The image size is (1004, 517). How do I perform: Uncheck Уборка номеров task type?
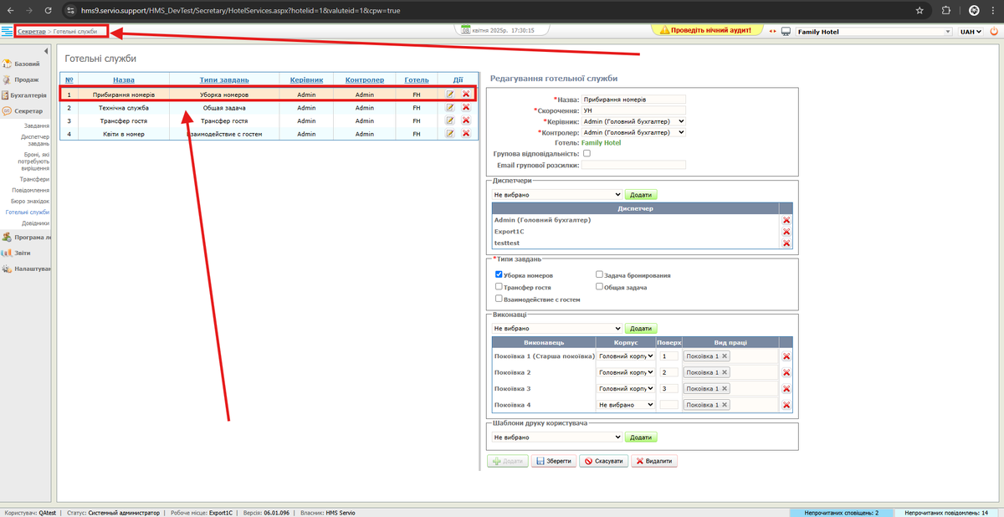pos(499,274)
